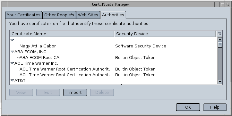The width and height of the screenshot is (232, 116).
Task: Click the Import button
Action: [x=75, y=93]
